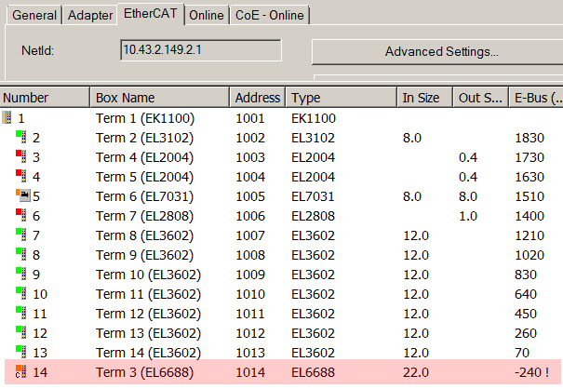Click the In Size column header
The height and width of the screenshot is (389, 563).
coord(423,98)
